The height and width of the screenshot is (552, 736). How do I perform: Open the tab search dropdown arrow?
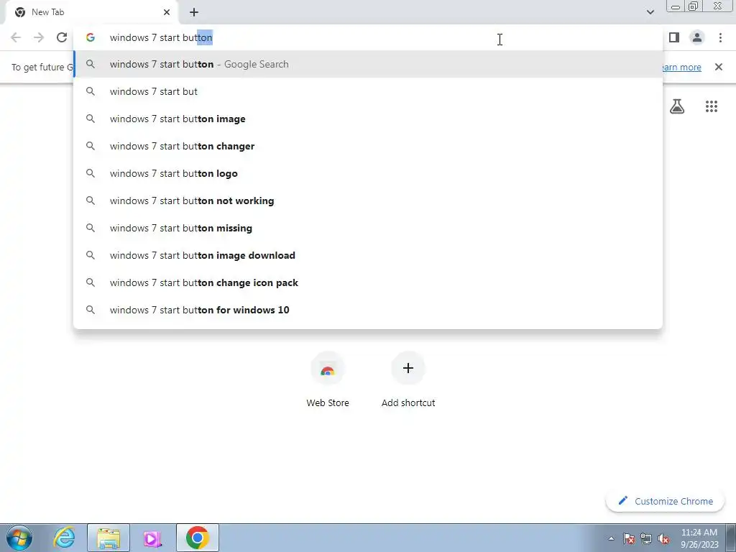pos(650,12)
